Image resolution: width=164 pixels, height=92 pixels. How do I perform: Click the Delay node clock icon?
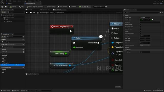coord(101,37)
